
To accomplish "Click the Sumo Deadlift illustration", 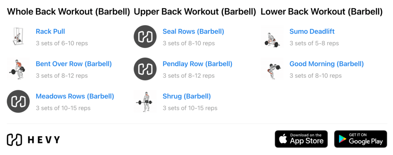I will click(x=272, y=37).
